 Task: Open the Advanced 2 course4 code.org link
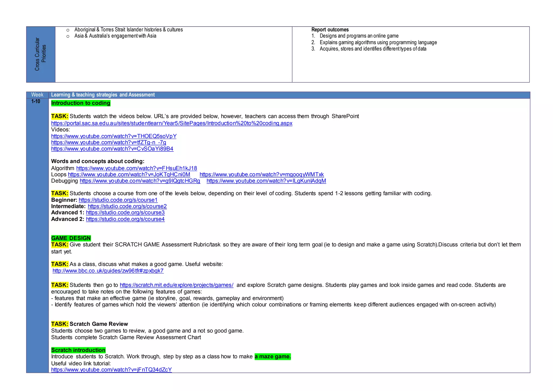click(x=125, y=219)
